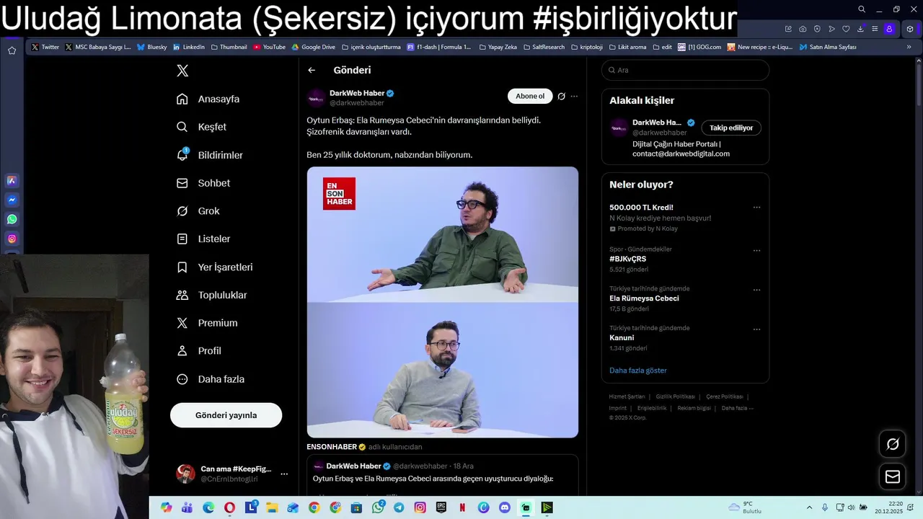Expand footer Daha fazla ... link
The image size is (923, 519).
click(738, 408)
